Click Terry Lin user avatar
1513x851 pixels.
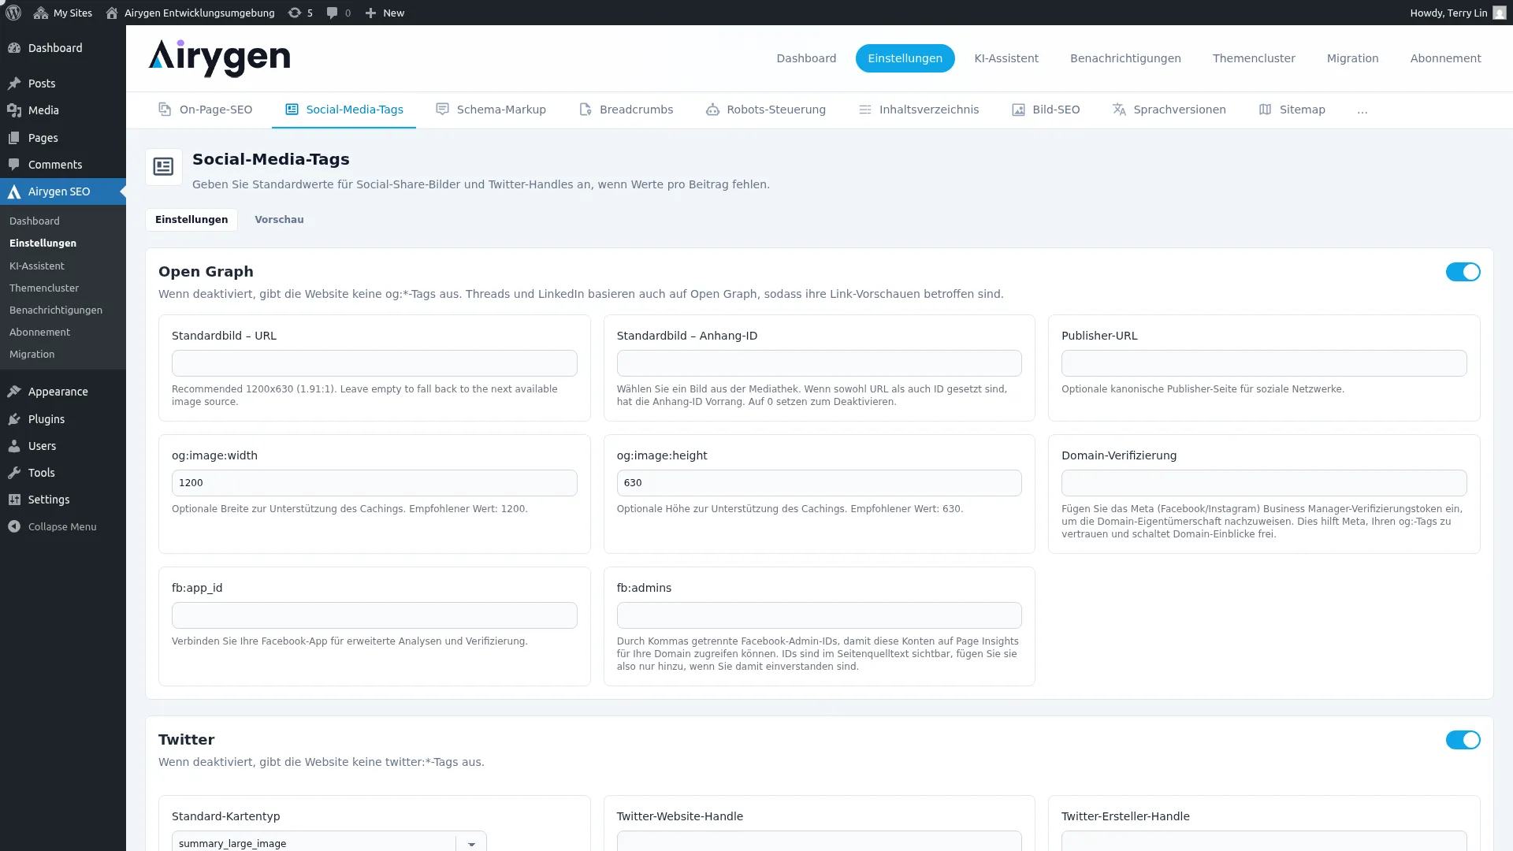point(1500,13)
